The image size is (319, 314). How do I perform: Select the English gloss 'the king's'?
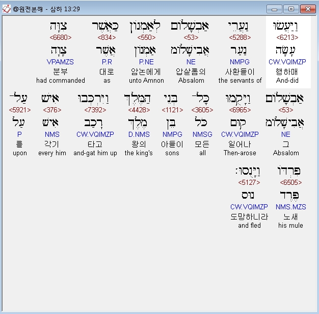(139, 153)
